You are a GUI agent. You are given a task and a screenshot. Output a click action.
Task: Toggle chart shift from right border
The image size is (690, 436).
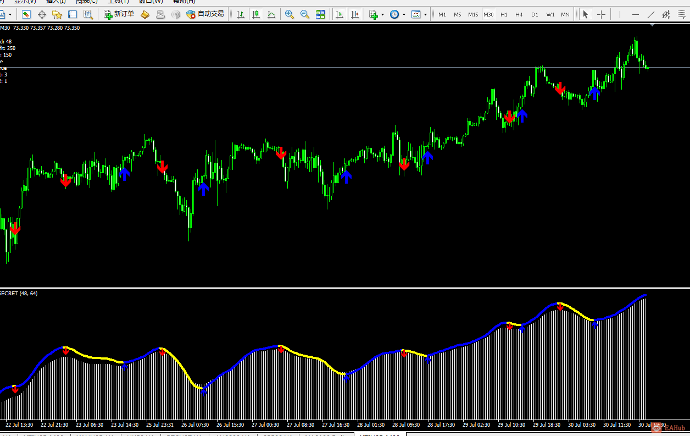point(355,14)
